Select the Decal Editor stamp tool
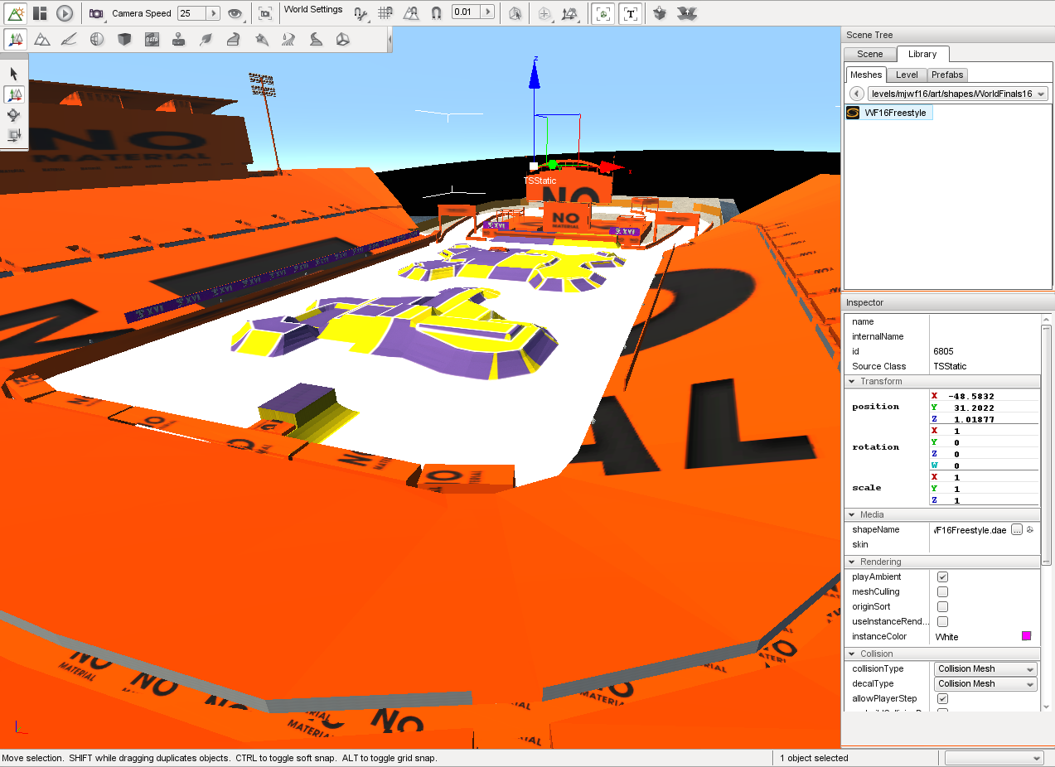The image size is (1055, 767). coord(178,39)
